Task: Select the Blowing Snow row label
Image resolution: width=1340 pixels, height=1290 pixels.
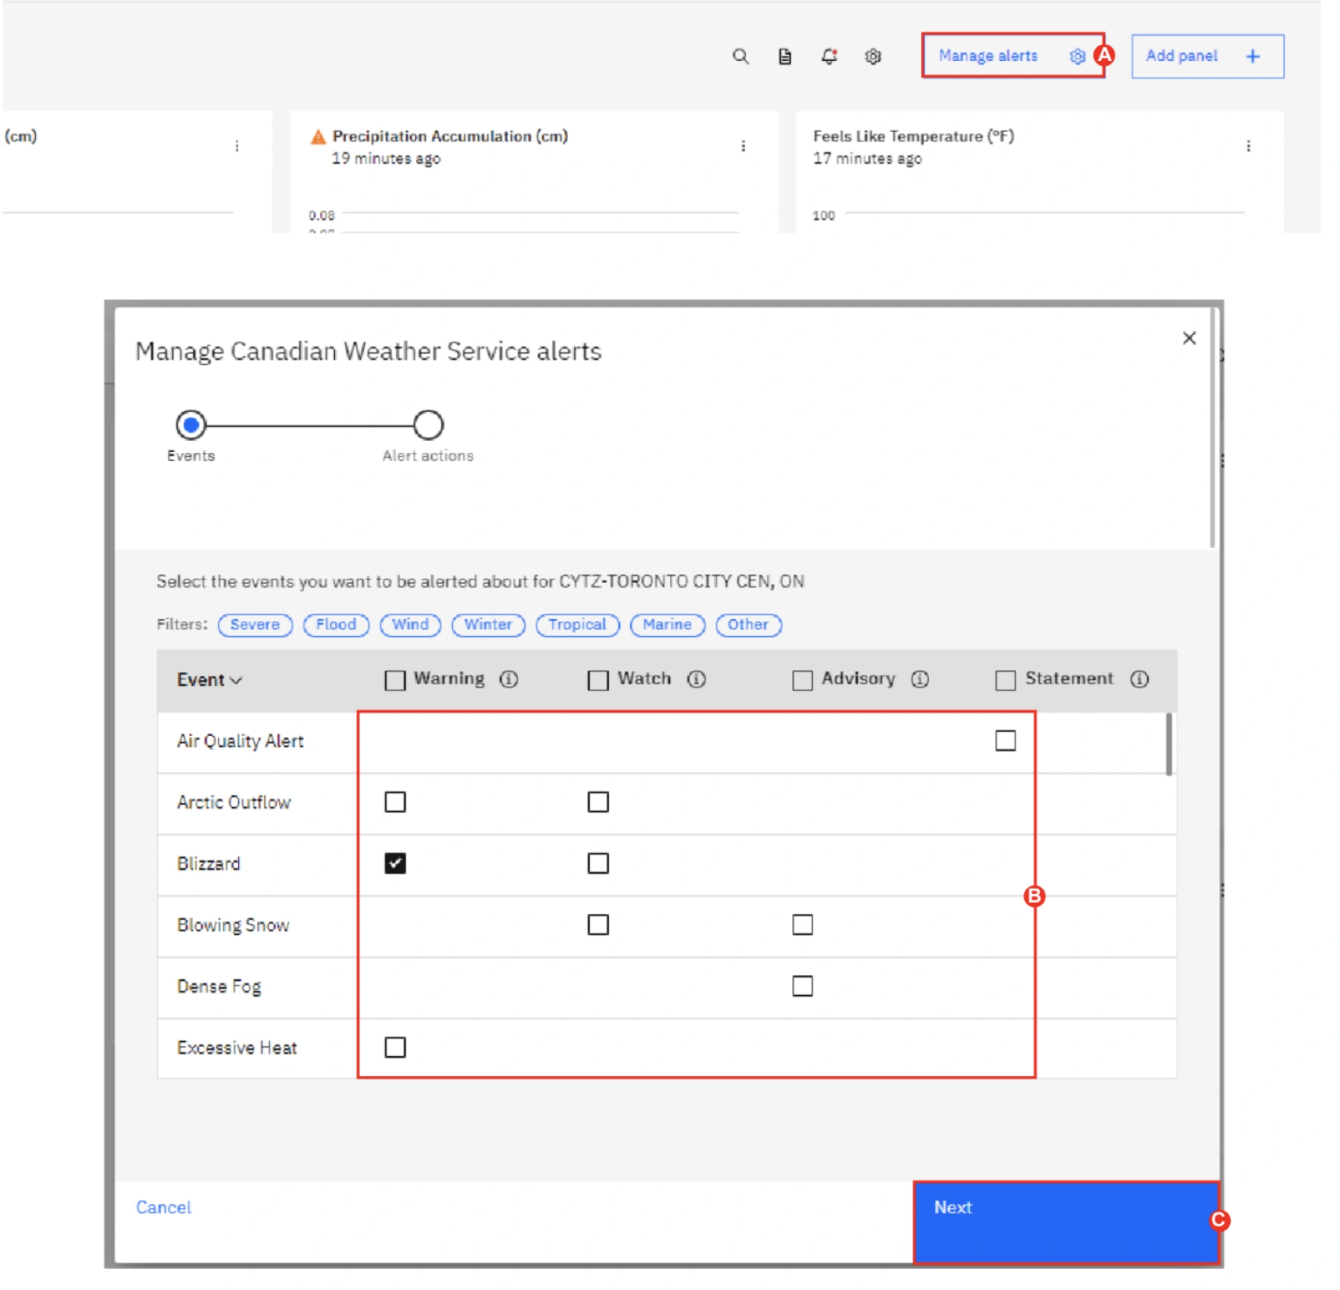Action: coord(233,925)
